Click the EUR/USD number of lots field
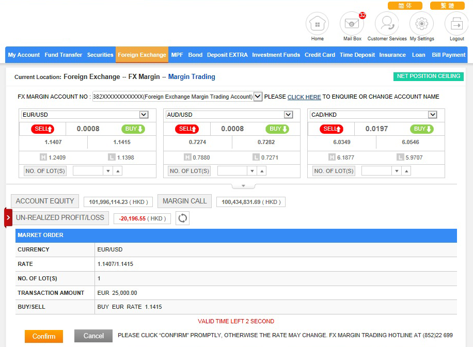 click(88, 171)
